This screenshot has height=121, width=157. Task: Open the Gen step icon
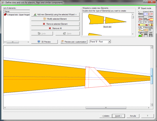point(141,13)
